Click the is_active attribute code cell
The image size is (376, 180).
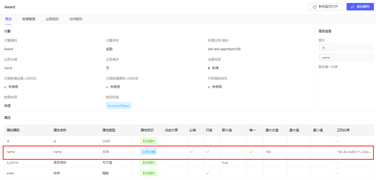pos(12,162)
